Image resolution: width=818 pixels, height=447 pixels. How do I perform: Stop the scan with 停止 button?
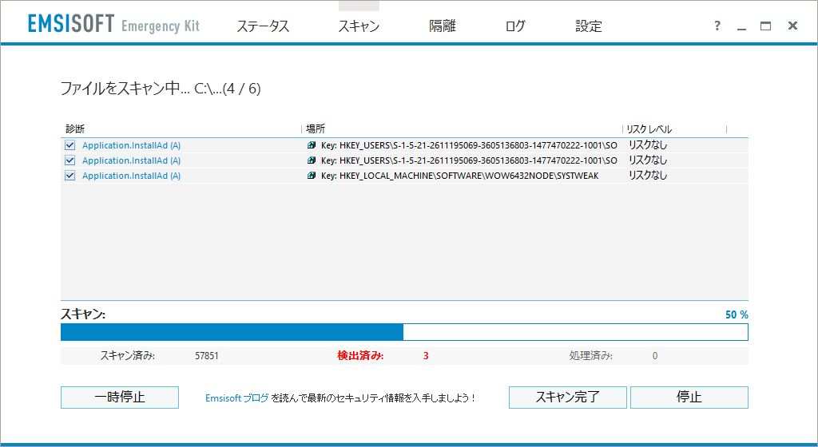(689, 398)
